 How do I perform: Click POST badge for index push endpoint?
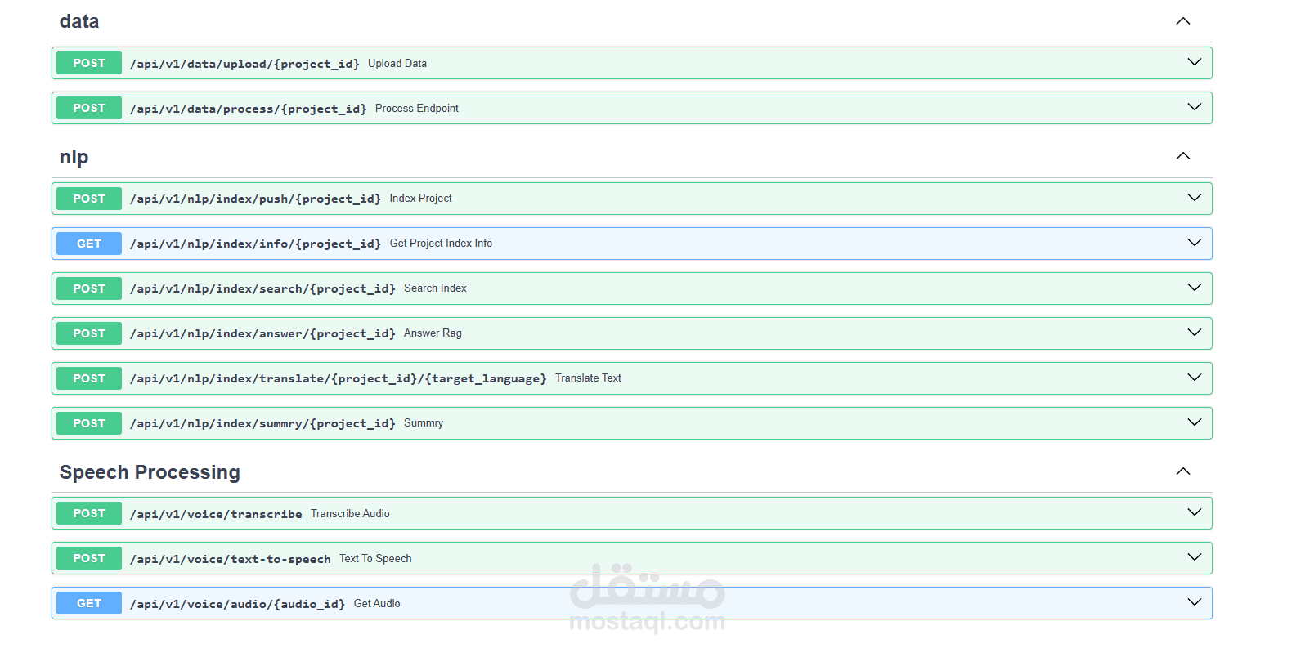point(89,199)
